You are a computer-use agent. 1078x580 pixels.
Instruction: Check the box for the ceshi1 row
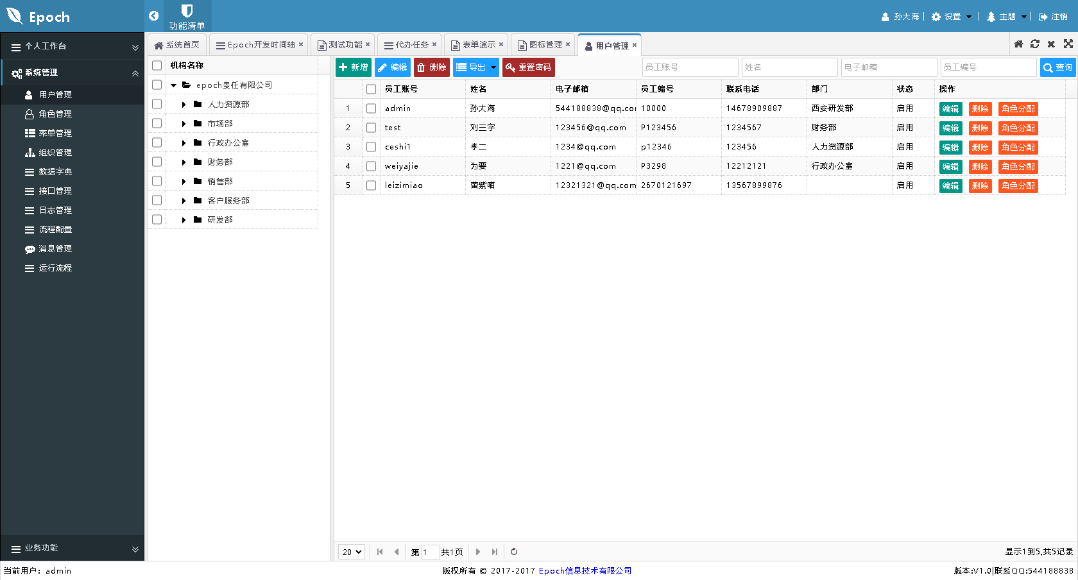371,147
